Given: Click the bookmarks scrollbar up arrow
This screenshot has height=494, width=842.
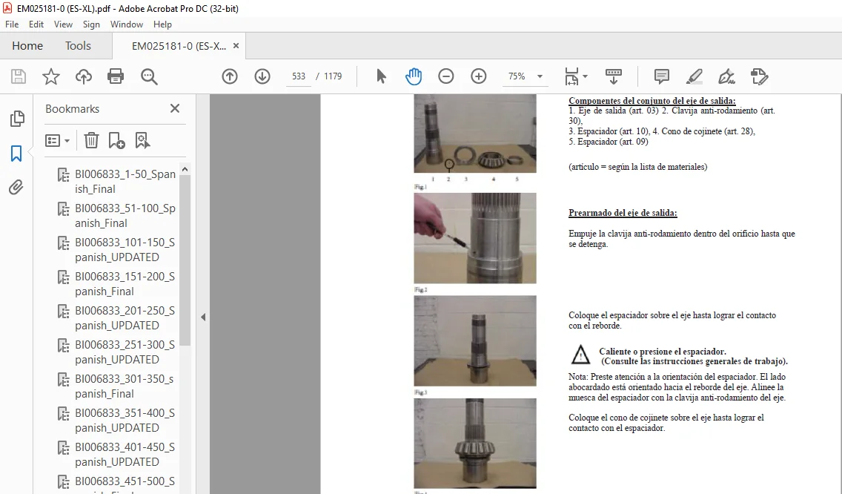Looking at the screenshot, I should point(185,169).
